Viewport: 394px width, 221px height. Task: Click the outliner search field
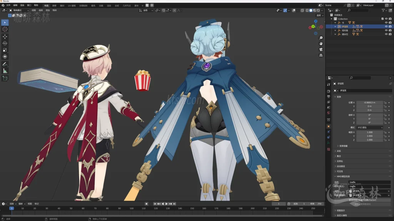pyautogui.click(x=358, y=10)
